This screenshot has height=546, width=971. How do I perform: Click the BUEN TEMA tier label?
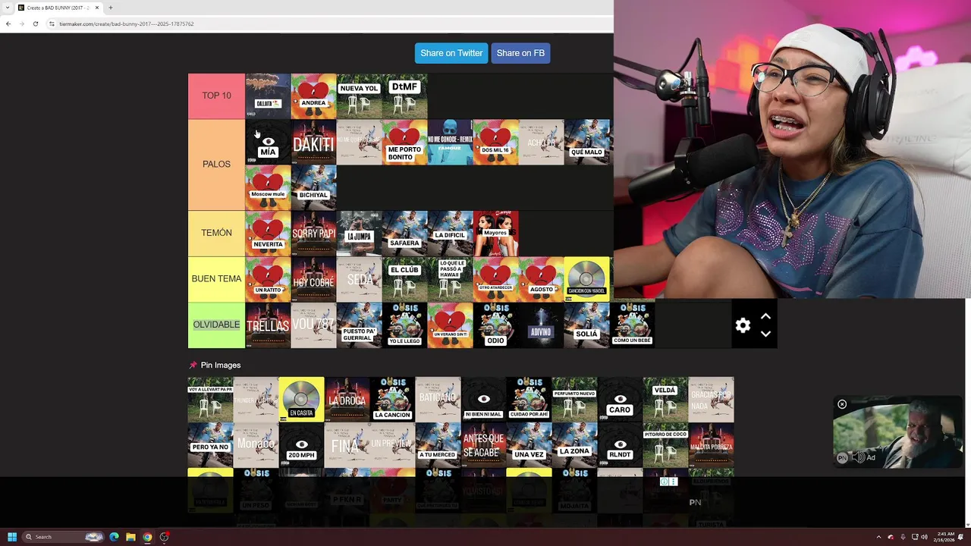(216, 278)
